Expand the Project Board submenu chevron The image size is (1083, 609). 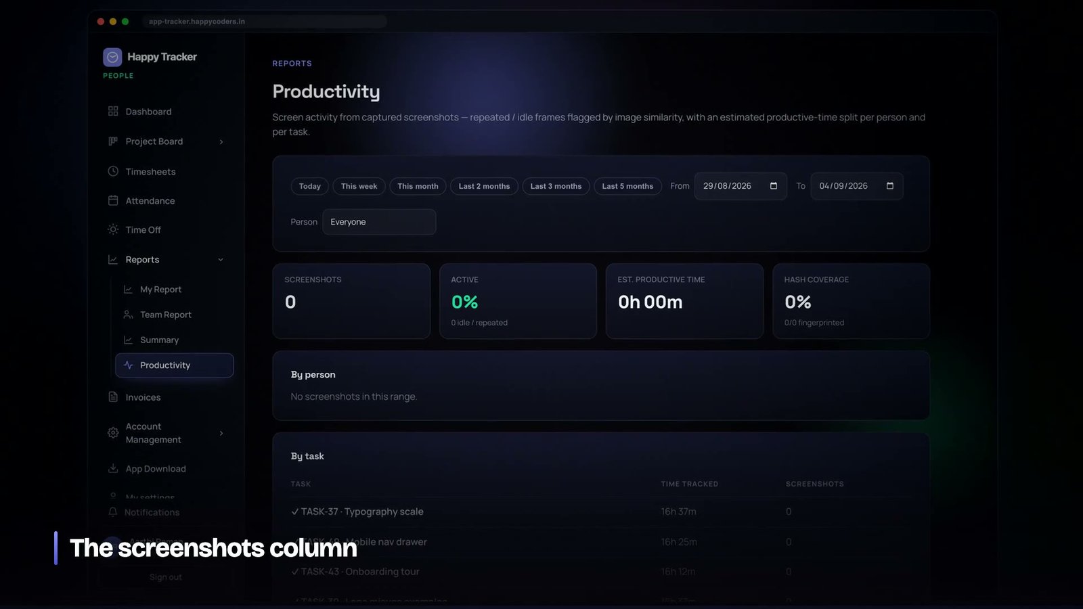point(221,141)
